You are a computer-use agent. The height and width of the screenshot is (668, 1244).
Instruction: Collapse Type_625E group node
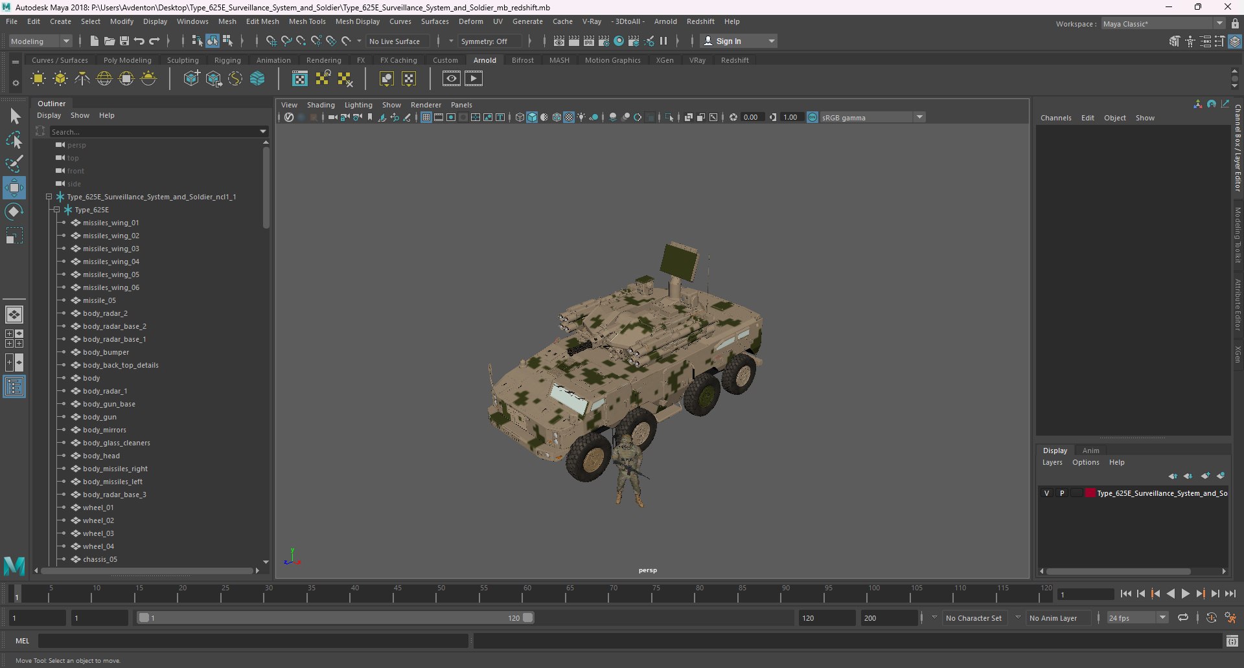pos(57,210)
